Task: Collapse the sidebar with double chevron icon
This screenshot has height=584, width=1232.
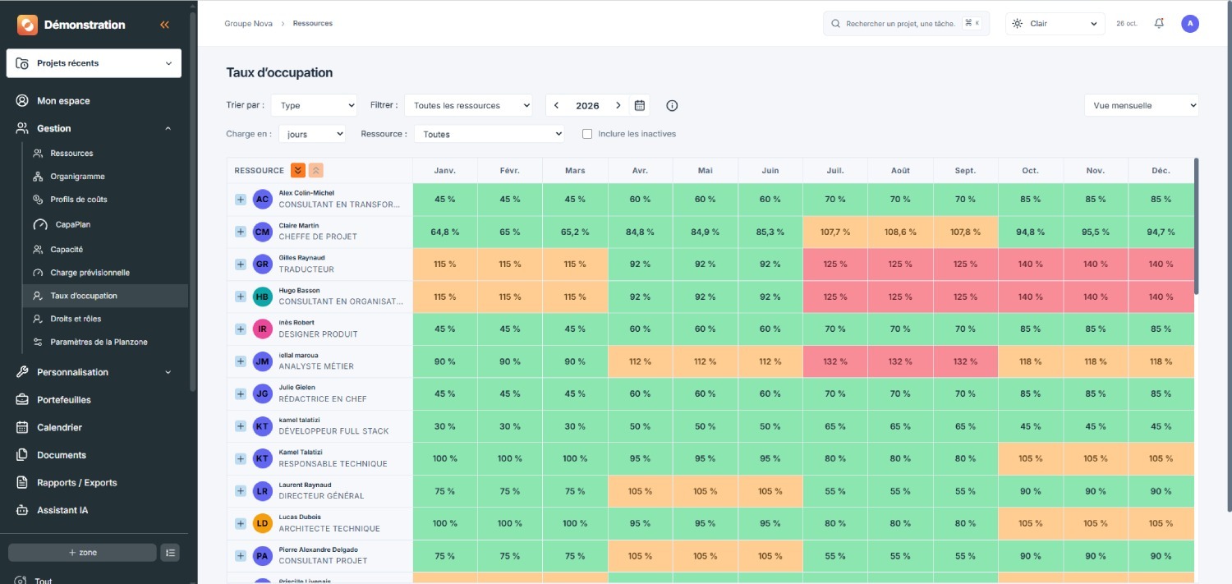Action: pos(164,25)
